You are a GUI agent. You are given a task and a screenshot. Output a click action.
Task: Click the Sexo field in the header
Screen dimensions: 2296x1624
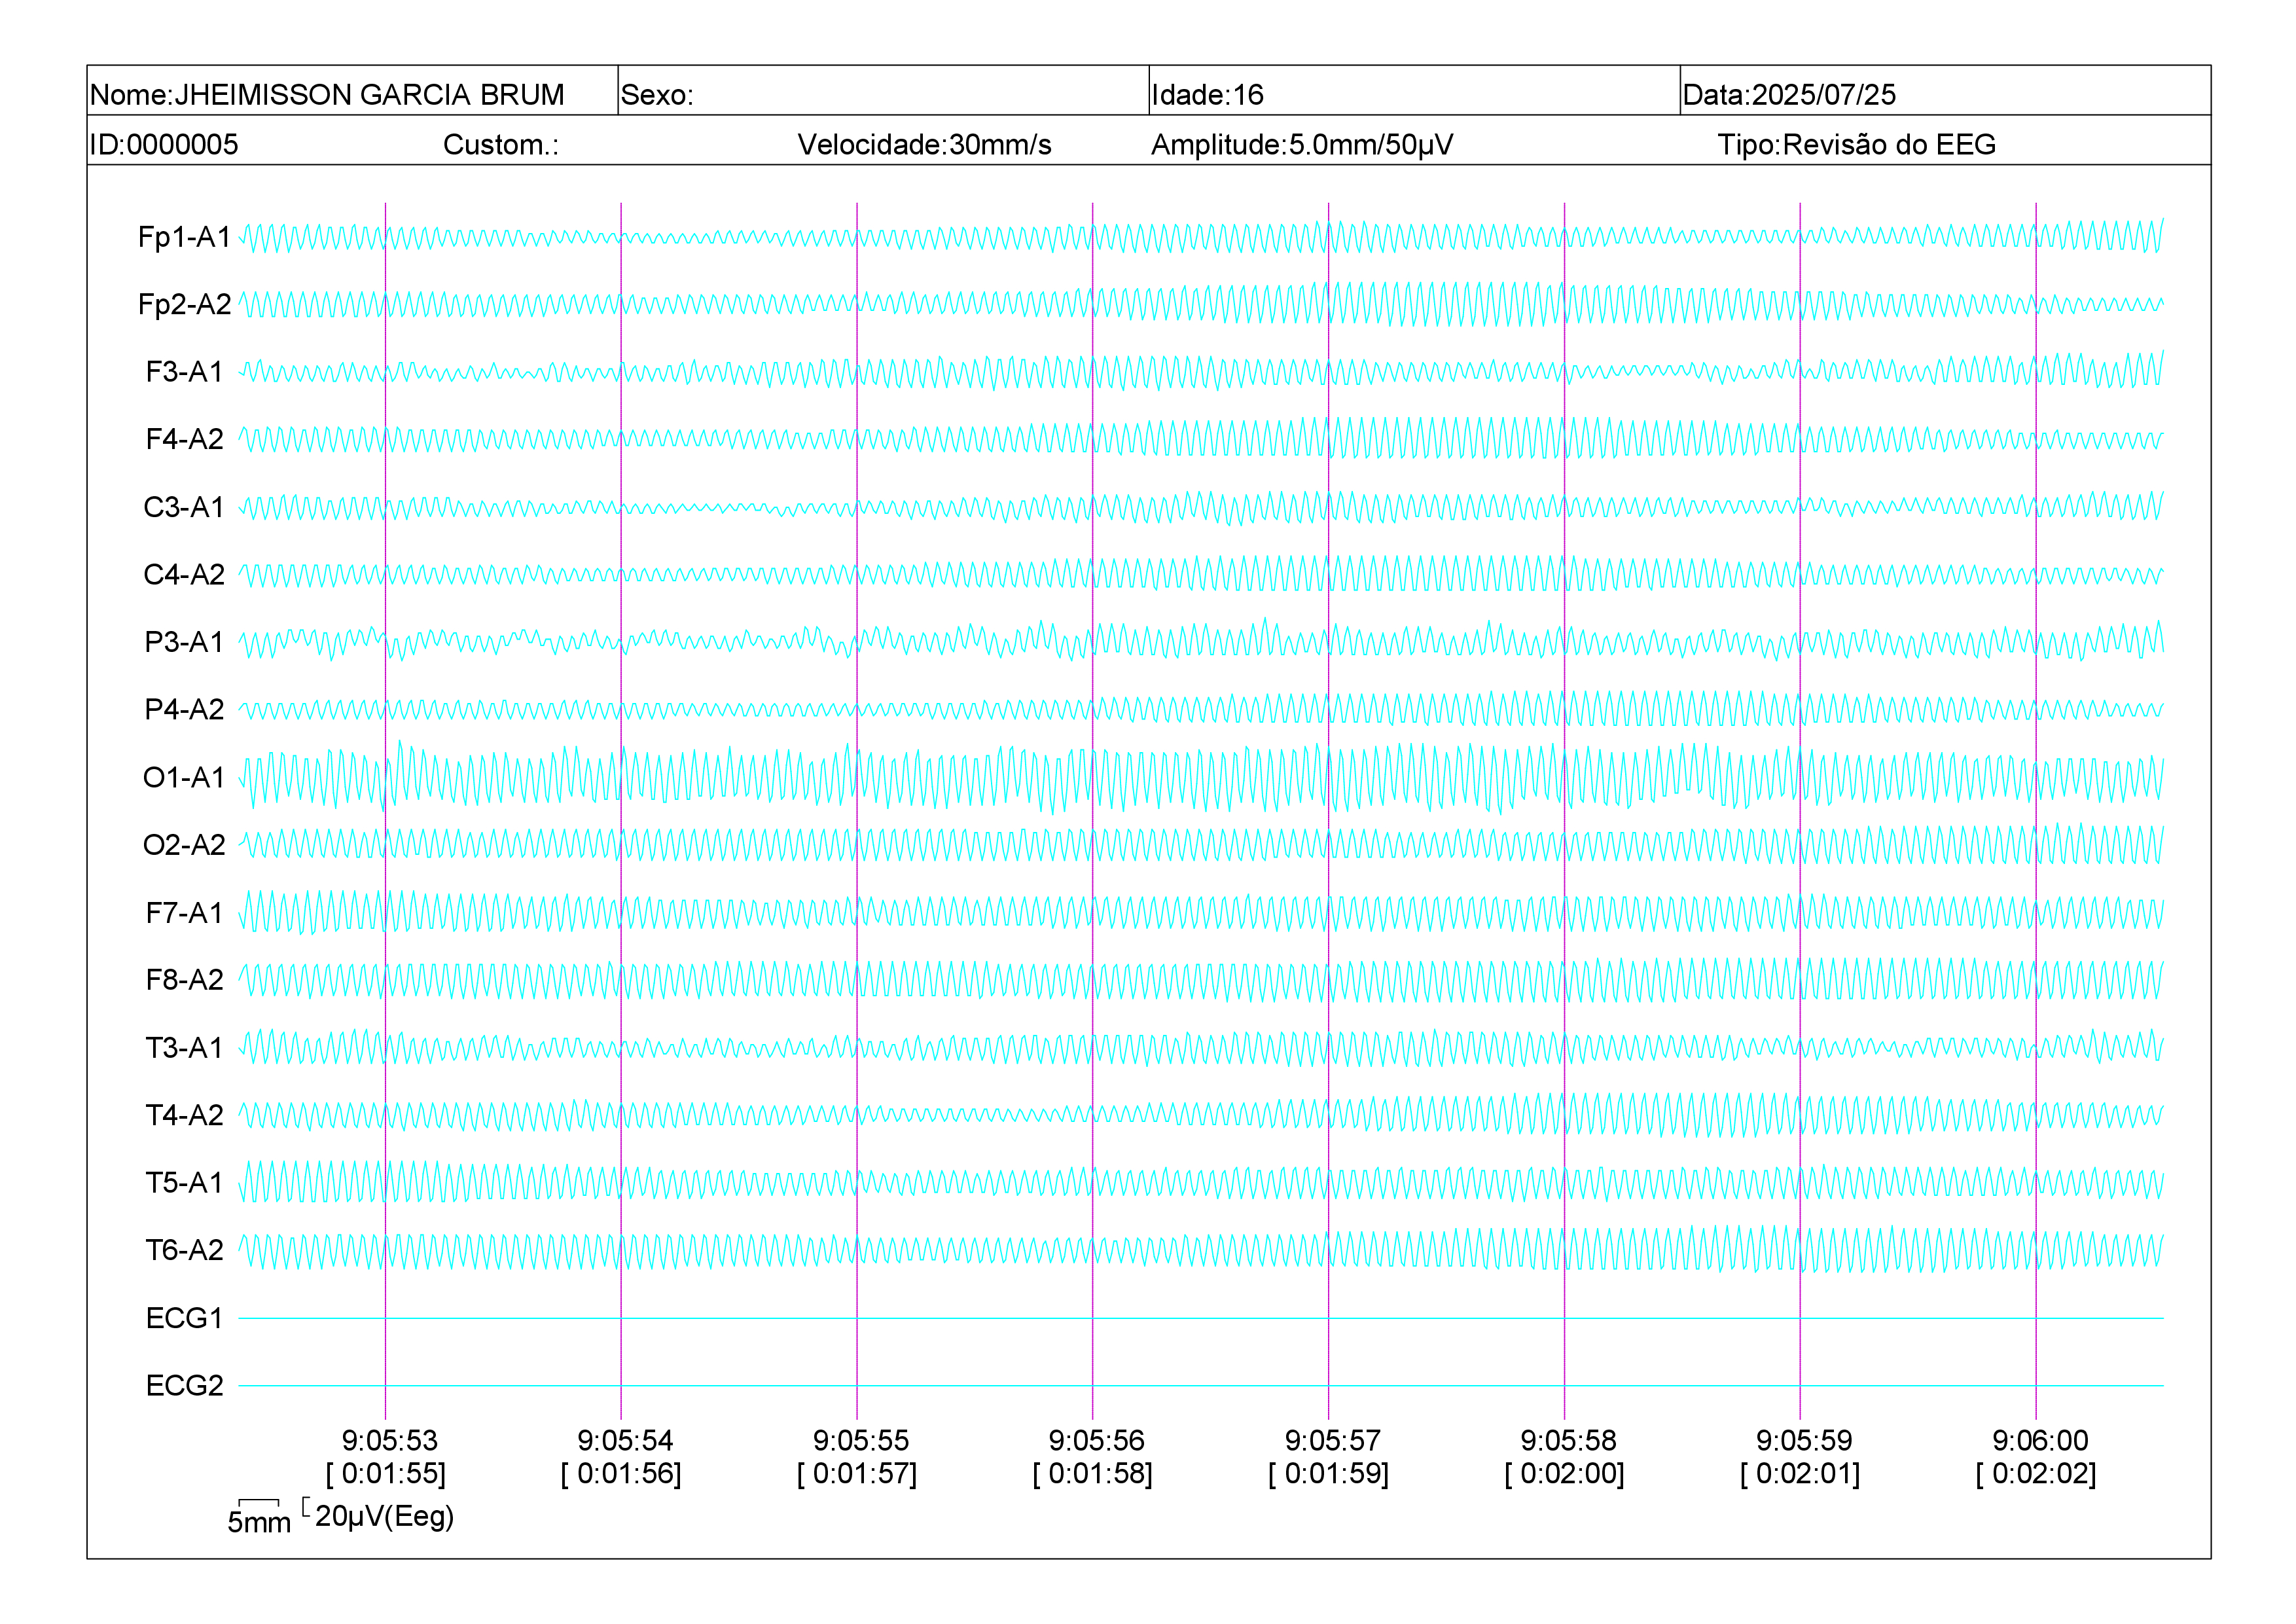[883, 91]
